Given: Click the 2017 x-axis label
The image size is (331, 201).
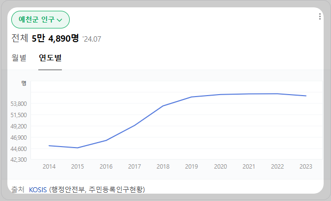Looking at the screenshot, I should tap(135, 167).
